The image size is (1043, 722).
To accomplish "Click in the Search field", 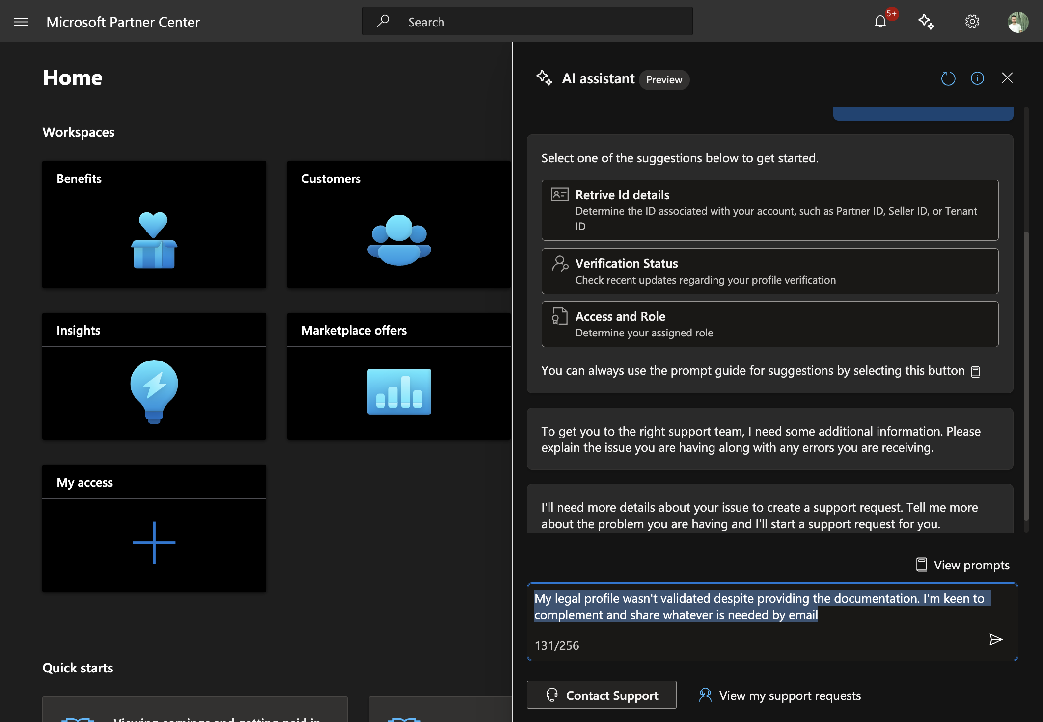I will 527,21.
